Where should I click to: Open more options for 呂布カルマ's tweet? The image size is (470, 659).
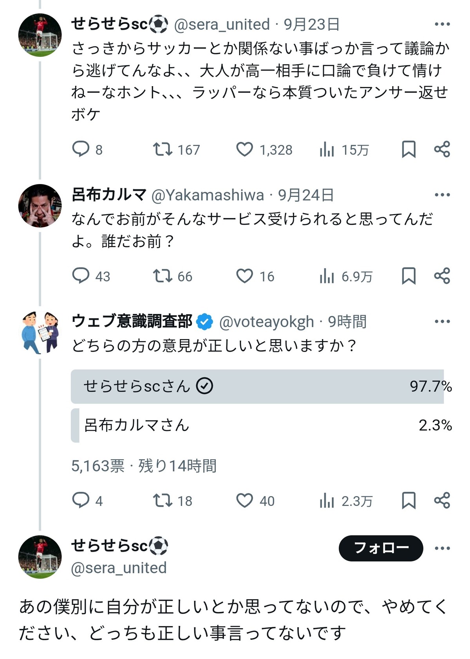pyautogui.click(x=442, y=195)
